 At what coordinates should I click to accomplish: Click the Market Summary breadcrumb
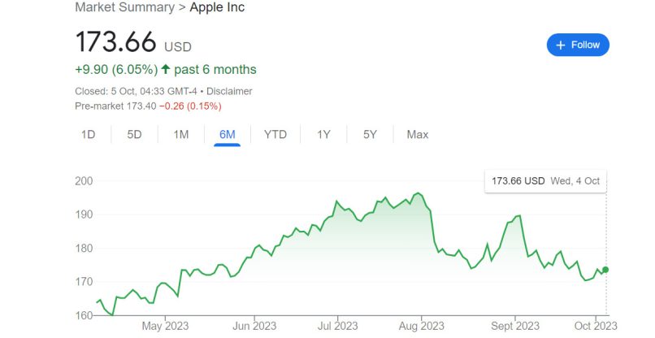point(124,7)
